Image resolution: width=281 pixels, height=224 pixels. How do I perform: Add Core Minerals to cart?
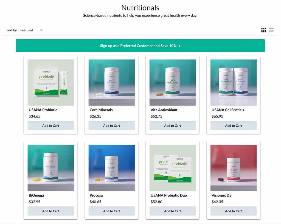pos(111,126)
